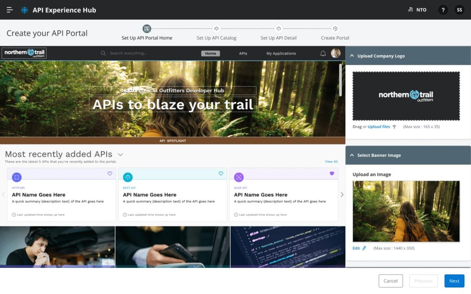Click the upload arrow icon beside Upload files

[x=394, y=127]
